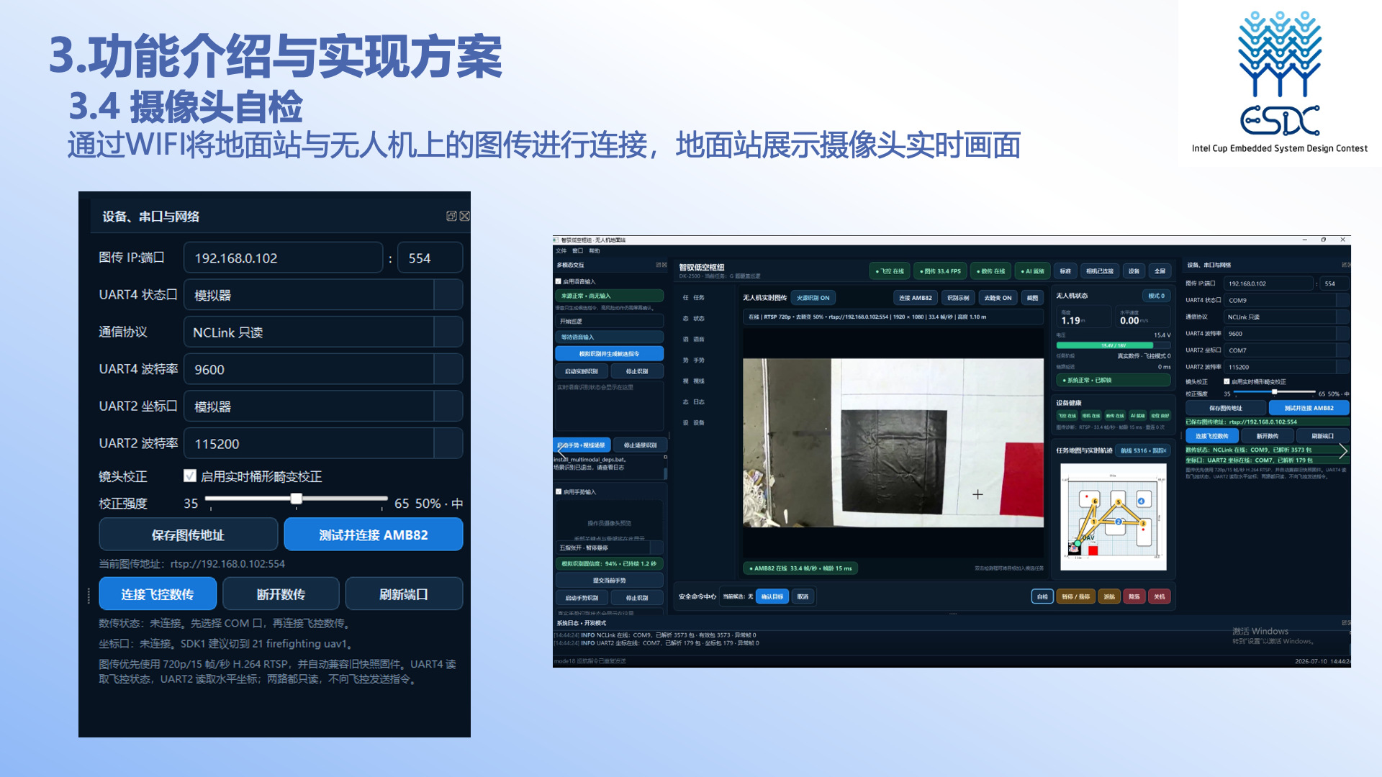The width and height of the screenshot is (1382, 777).
Task: Toggle 启用实时桶形畸变校正 checkbox in the ground station window
Action: coord(1227,381)
